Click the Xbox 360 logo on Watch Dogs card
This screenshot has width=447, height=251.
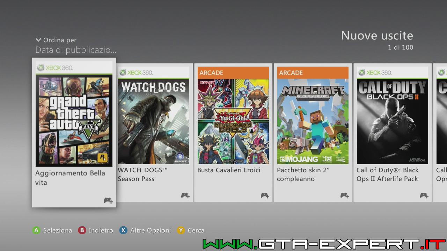[136, 73]
